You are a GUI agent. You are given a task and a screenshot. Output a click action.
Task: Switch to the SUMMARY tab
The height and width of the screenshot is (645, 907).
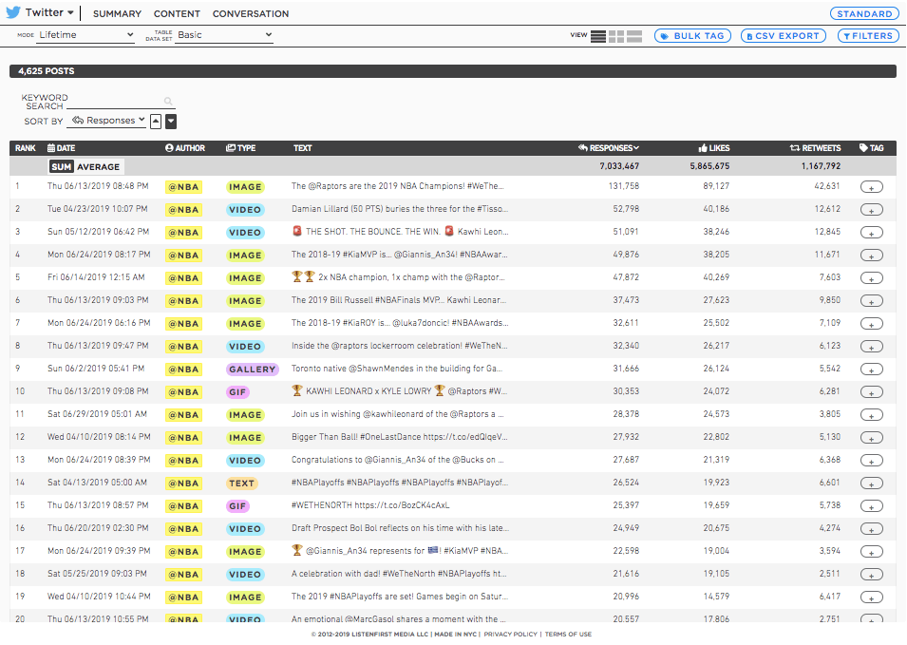pyautogui.click(x=117, y=14)
